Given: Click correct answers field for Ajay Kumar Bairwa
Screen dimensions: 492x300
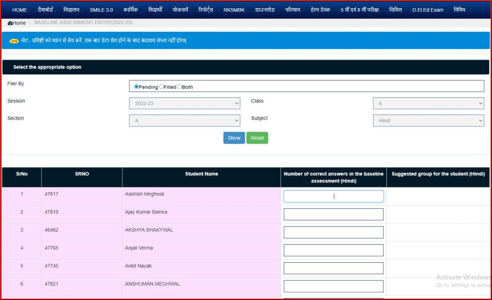Looking at the screenshot, I should click(333, 214).
